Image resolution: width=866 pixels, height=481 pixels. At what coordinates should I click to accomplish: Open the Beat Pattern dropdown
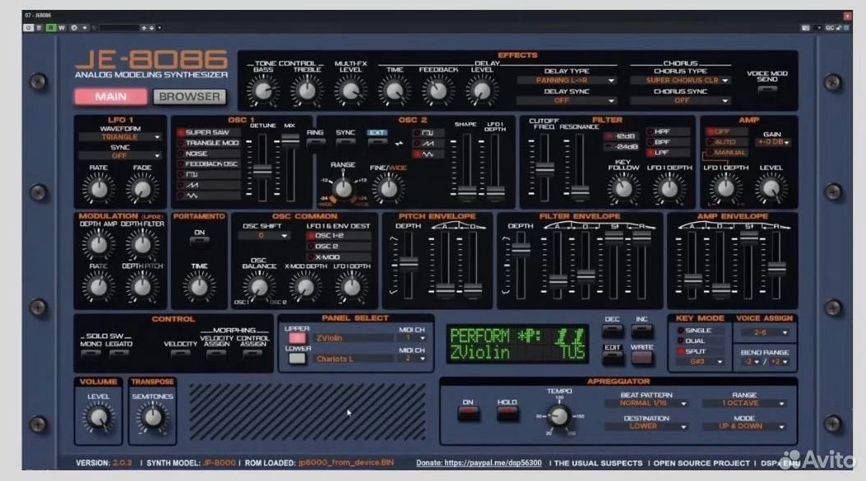[646, 404]
